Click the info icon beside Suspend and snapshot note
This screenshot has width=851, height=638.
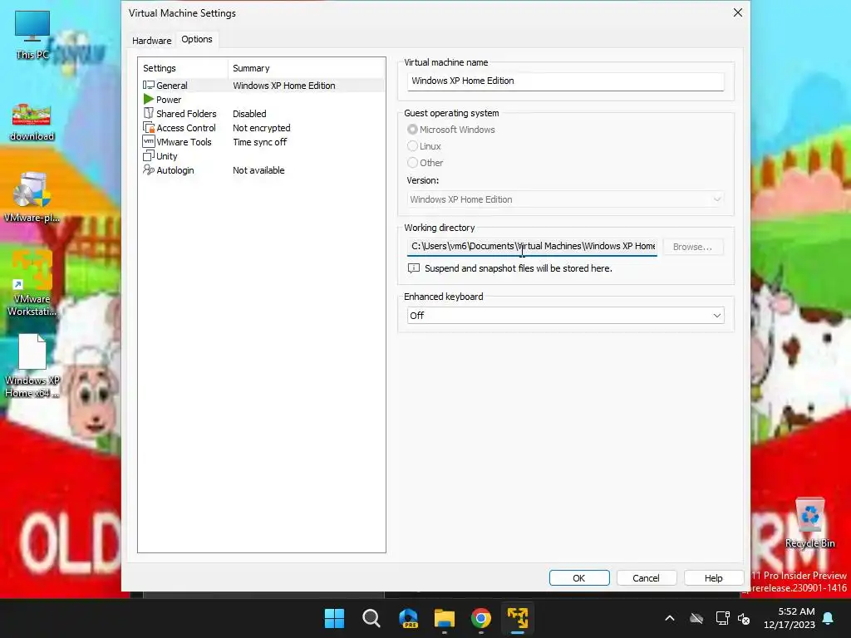click(x=414, y=268)
